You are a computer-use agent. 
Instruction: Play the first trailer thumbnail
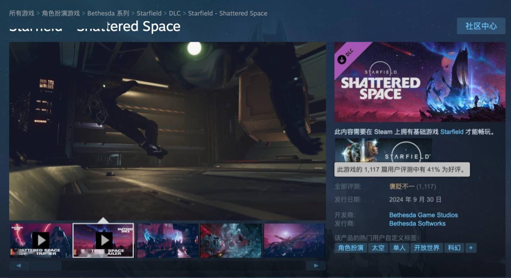[40, 240]
